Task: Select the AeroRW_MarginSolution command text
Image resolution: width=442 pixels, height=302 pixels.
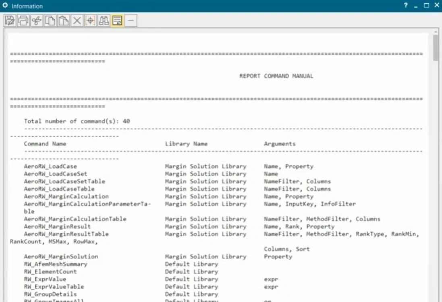Action: [61, 256]
